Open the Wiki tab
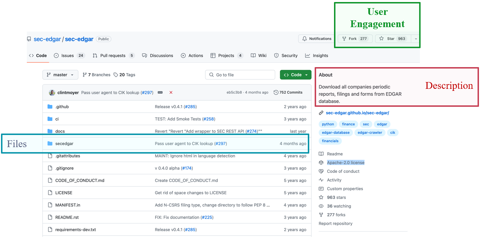Image resolution: width=481 pixels, height=240 pixels. (x=259, y=56)
